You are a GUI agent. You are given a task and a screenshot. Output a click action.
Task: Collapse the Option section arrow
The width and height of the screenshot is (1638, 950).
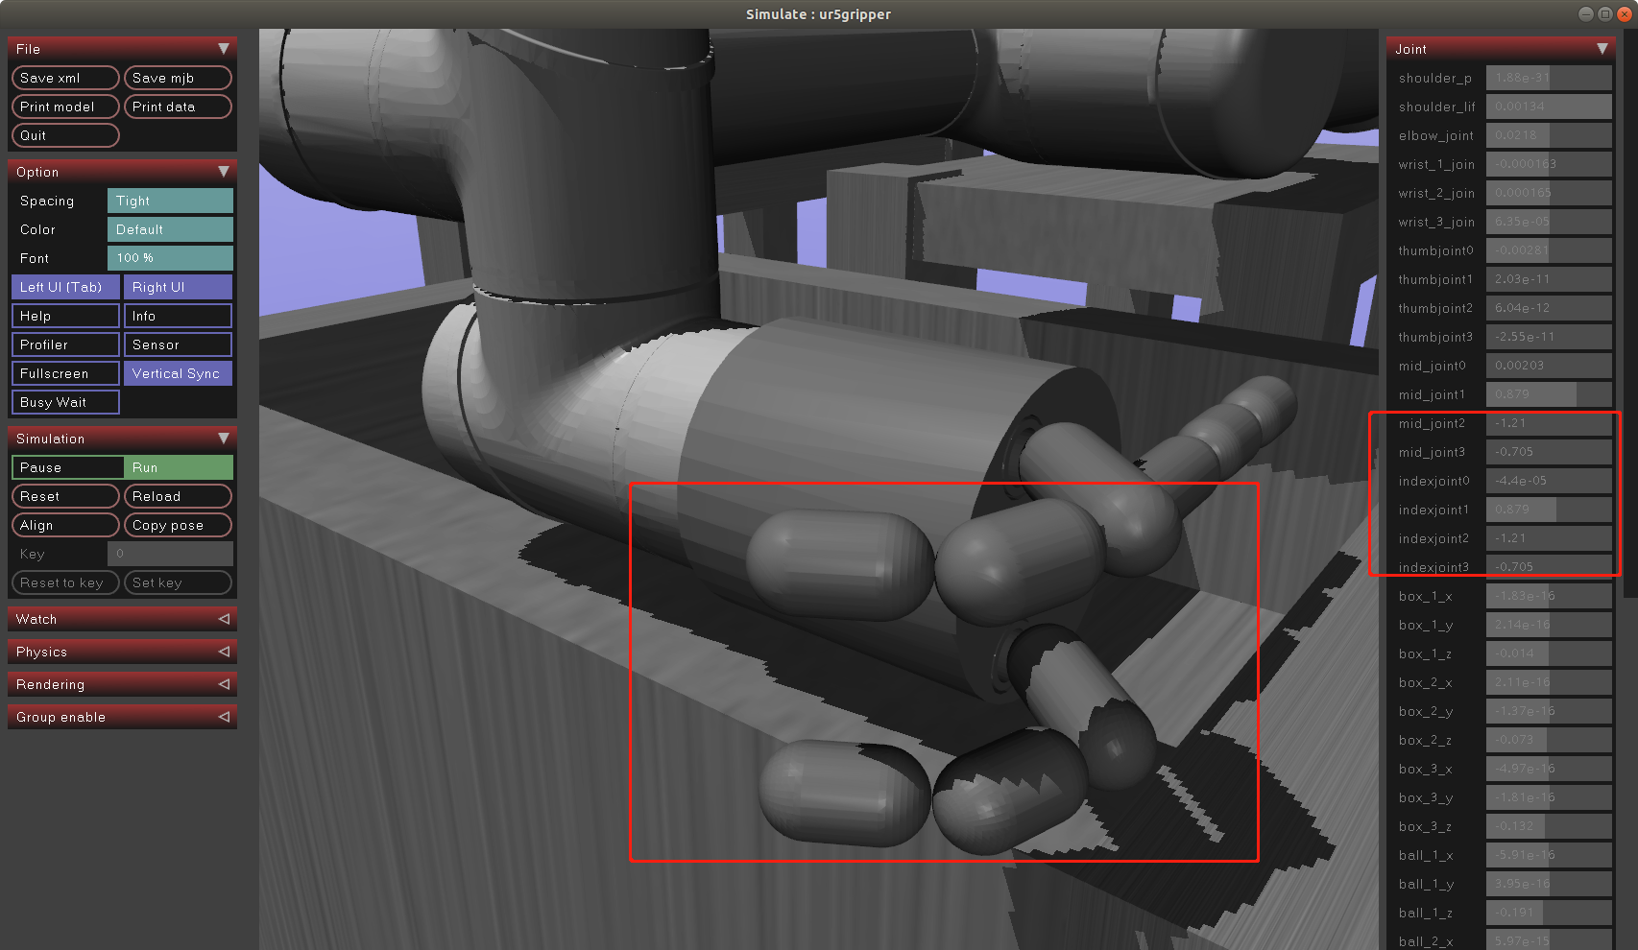[x=224, y=172]
